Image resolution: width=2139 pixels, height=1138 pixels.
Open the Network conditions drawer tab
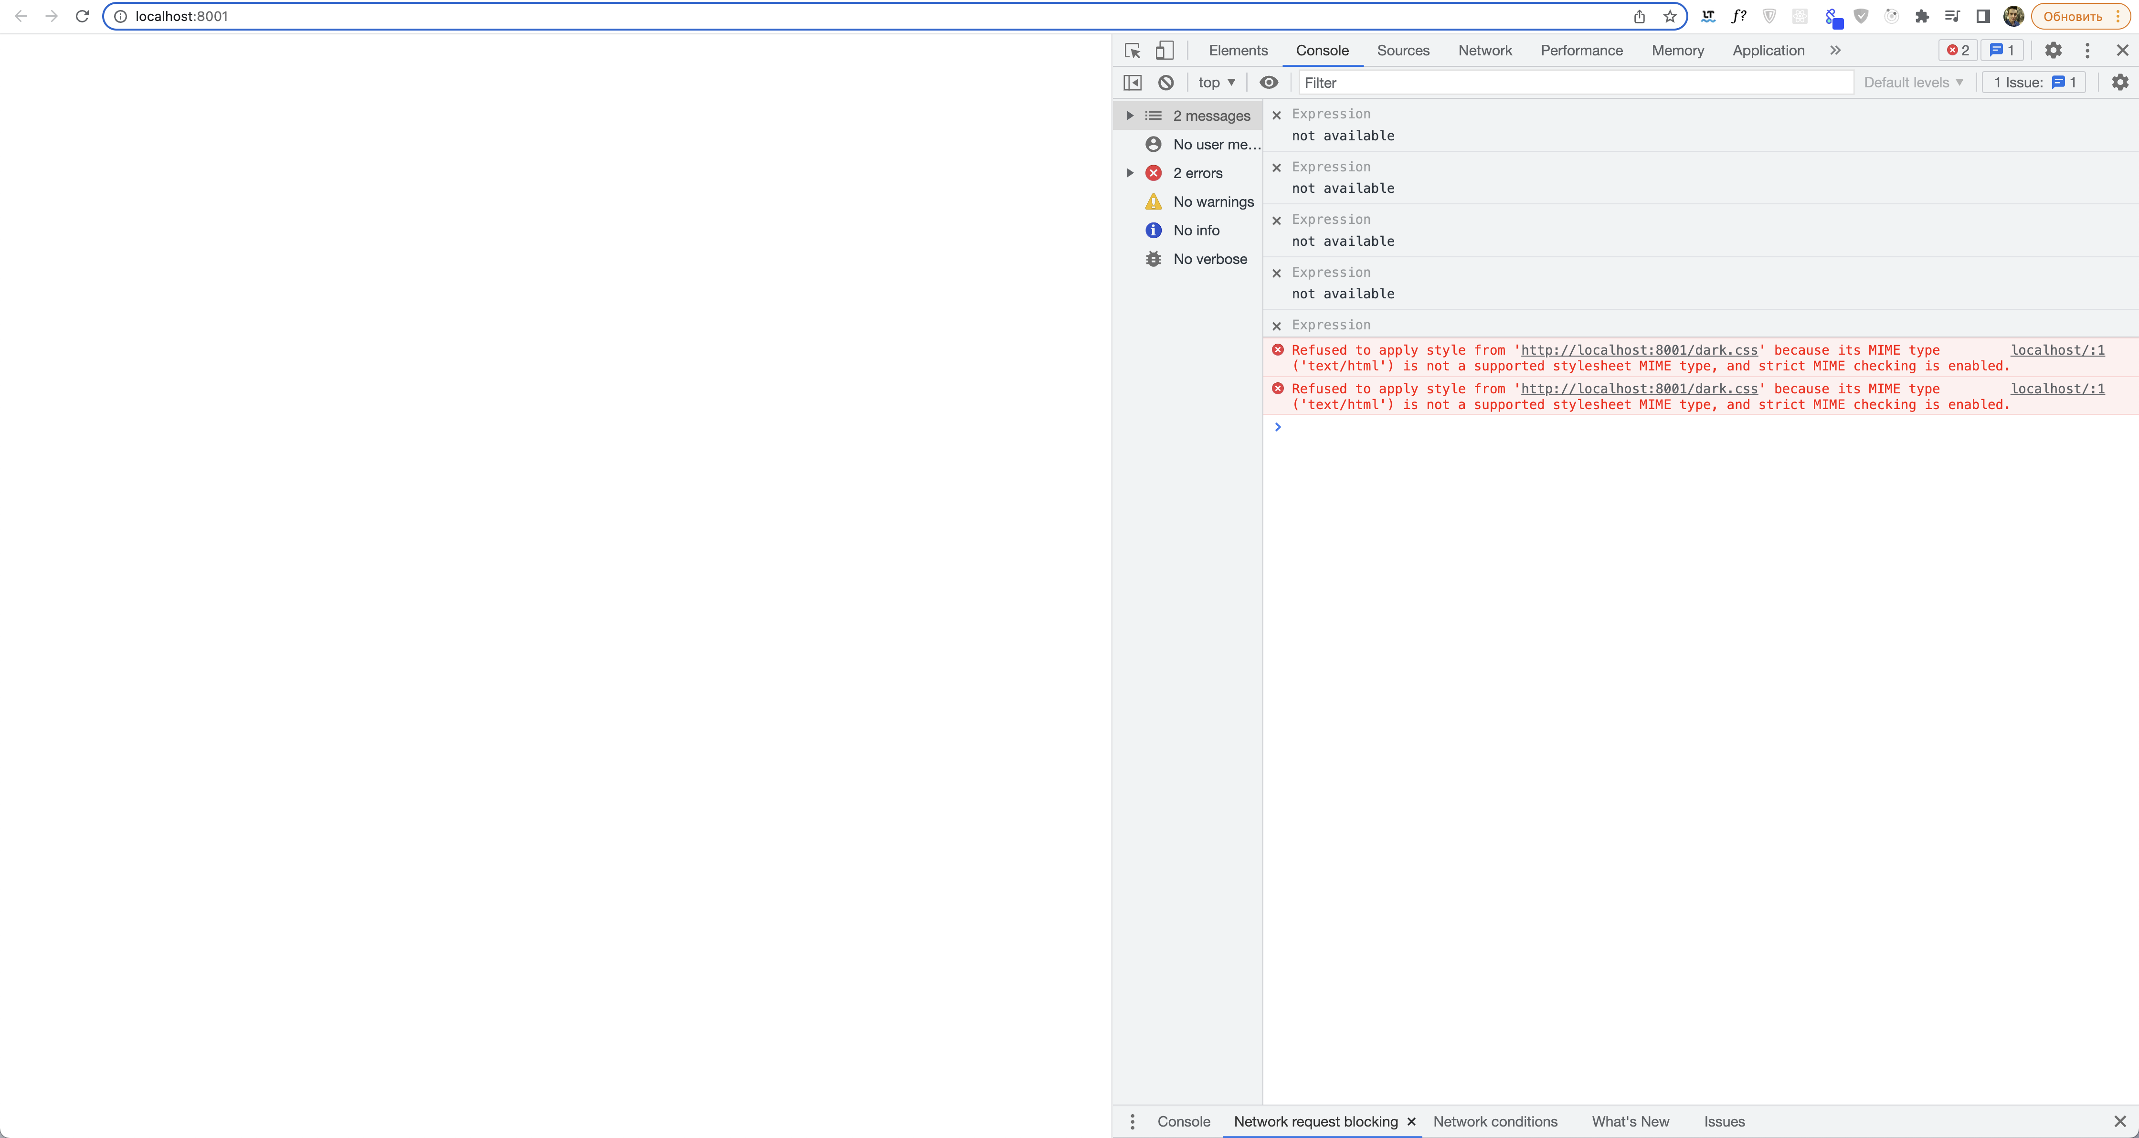click(1495, 1121)
